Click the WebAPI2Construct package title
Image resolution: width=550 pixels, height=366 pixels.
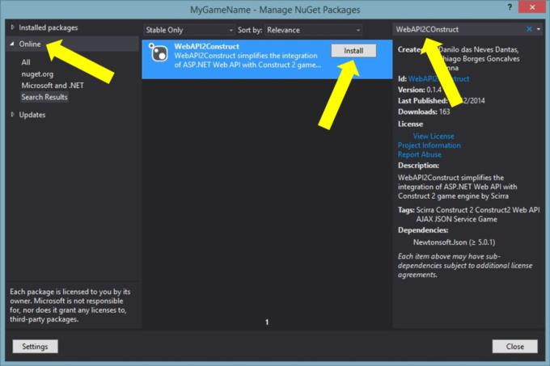coord(206,46)
